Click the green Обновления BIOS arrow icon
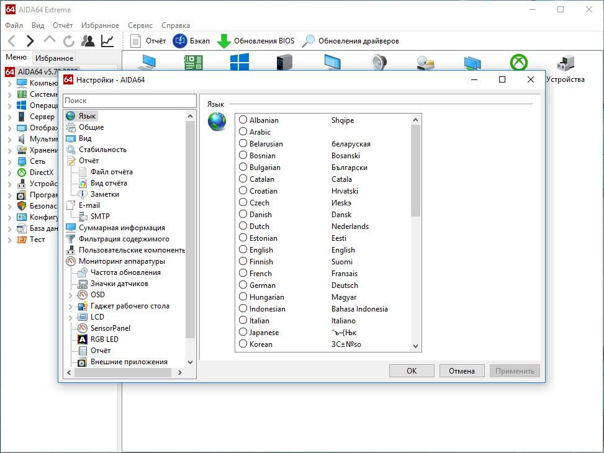This screenshot has width=604, height=453. (x=224, y=41)
